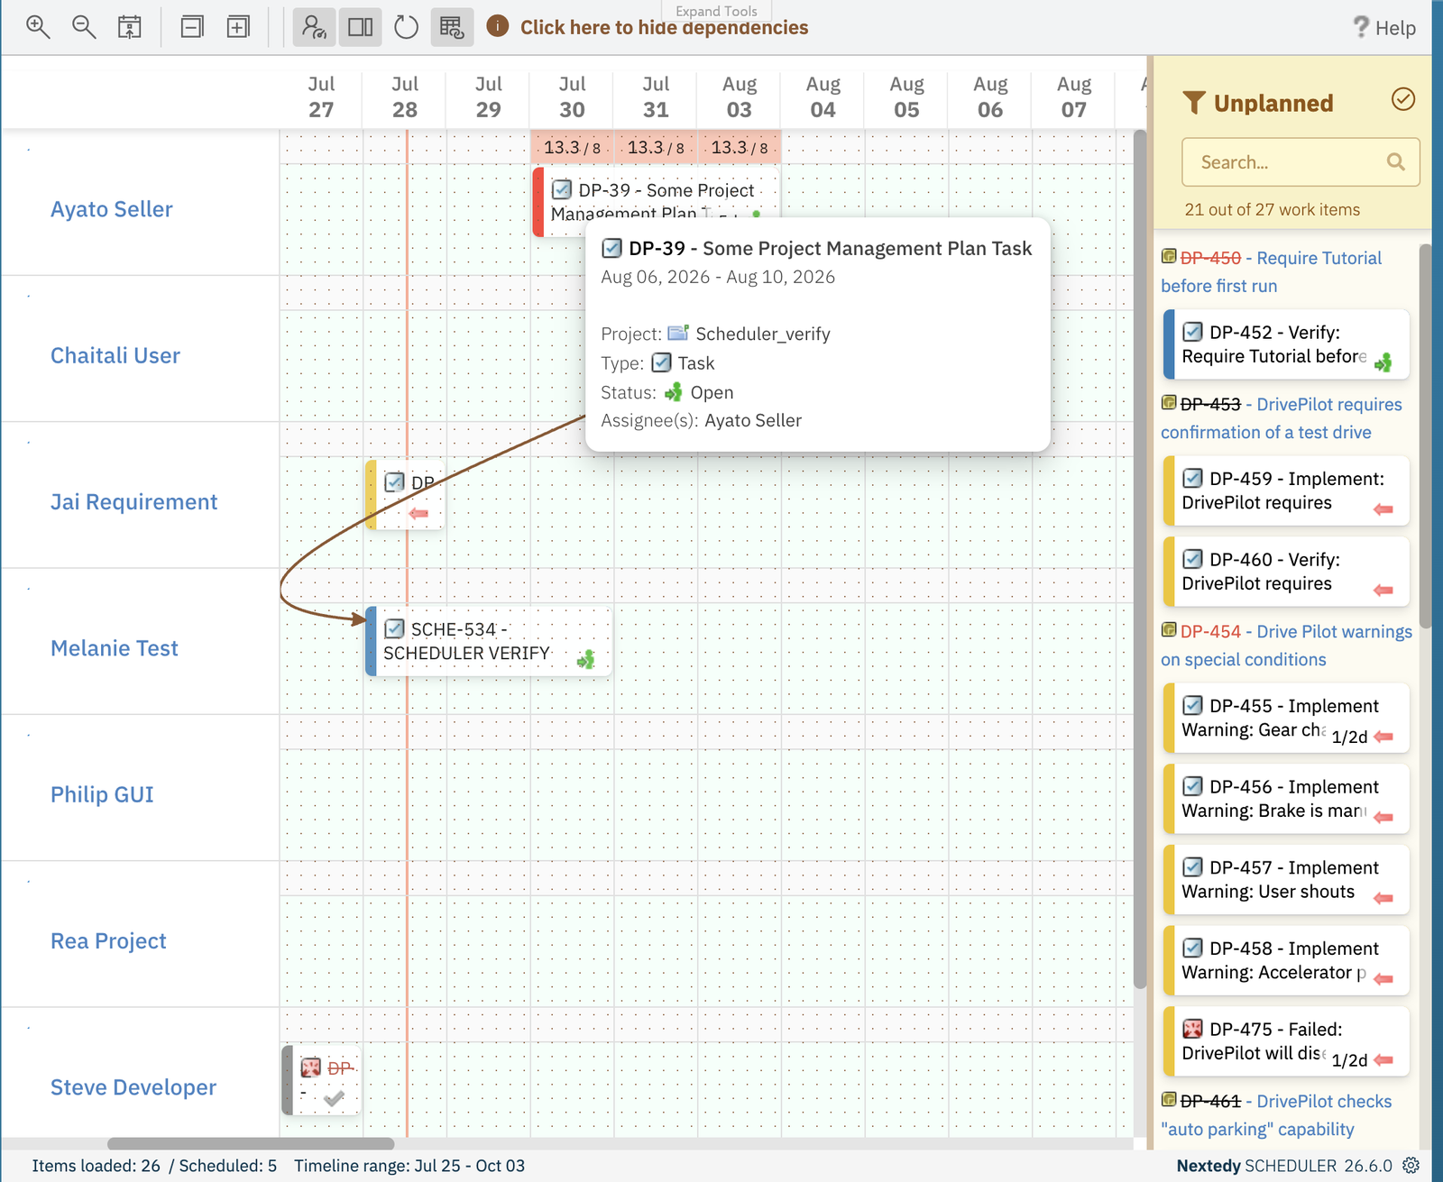Click the go-to-date calendar icon

click(130, 27)
